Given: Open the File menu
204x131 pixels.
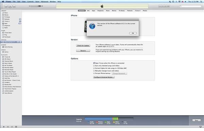Looking at the screenshot, I should [x=14, y=2].
